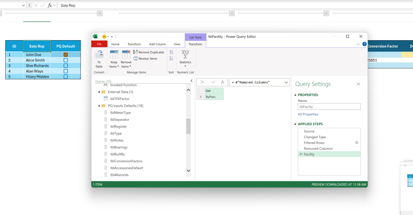The height and width of the screenshot is (215, 413).
Task: Select the tblType query
Action: [x=116, y=134]
